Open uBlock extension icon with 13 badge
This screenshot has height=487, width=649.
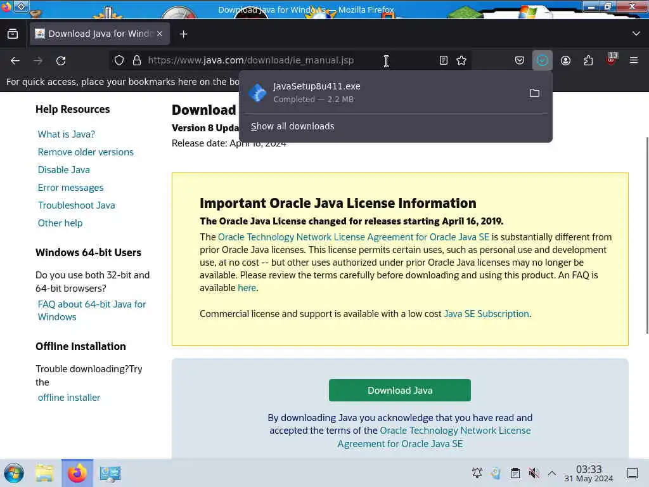[x=612, y=60]
